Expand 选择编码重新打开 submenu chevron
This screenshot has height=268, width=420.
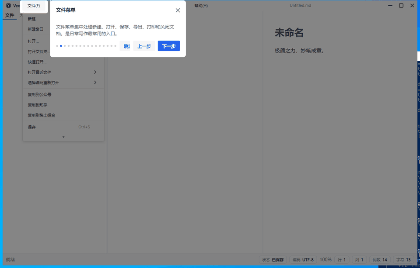95,82
